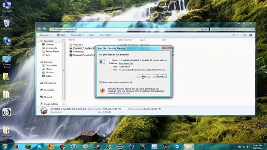
Task: Select the Control Panel desktop icon
Action: 7,62
